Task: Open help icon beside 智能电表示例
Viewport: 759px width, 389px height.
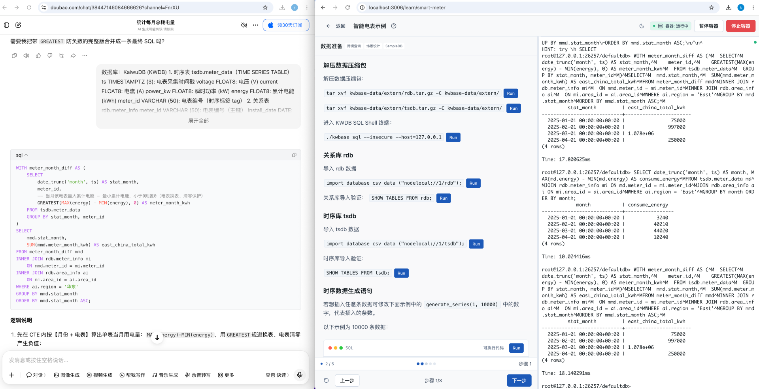Action: [394, 26]
